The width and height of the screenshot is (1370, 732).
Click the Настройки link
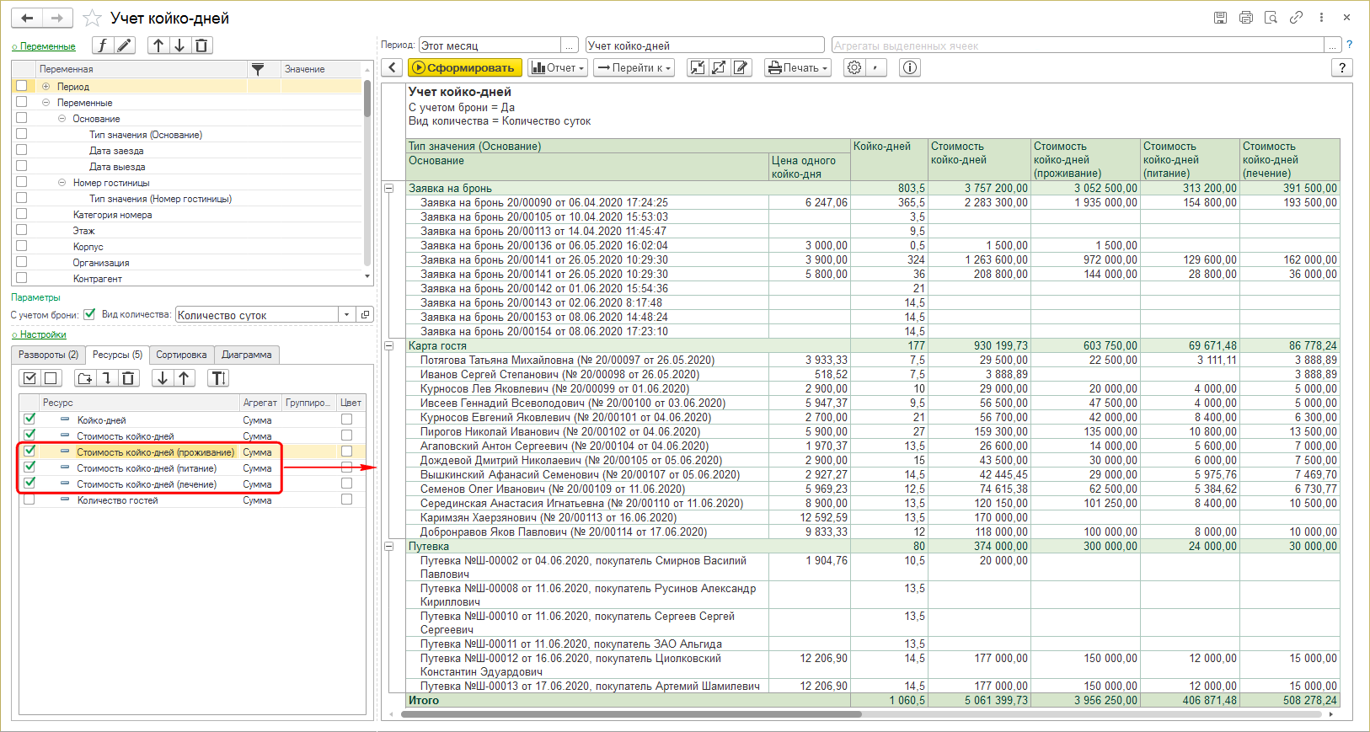click(x=42, y=334)
